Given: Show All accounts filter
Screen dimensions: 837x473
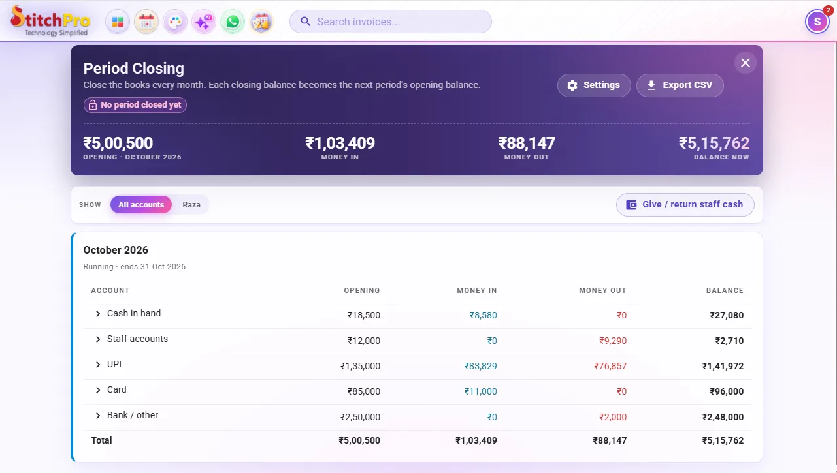Looking at the screenshot, I should point(141,205).
